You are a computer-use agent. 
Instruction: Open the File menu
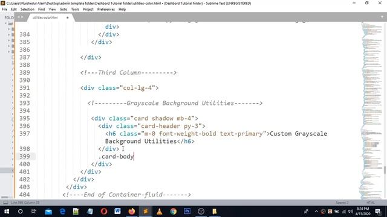(4, 10)
